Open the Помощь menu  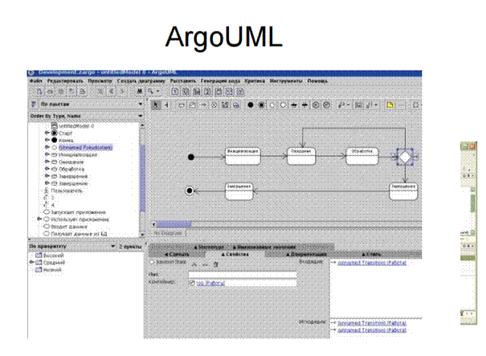317,81
